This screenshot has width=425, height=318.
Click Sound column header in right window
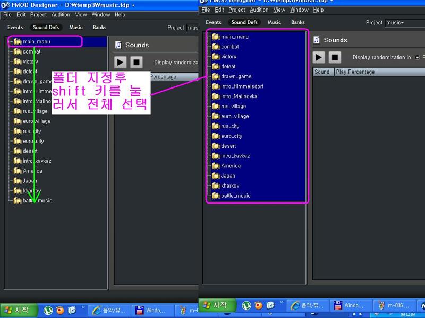[x=323, y=72]
